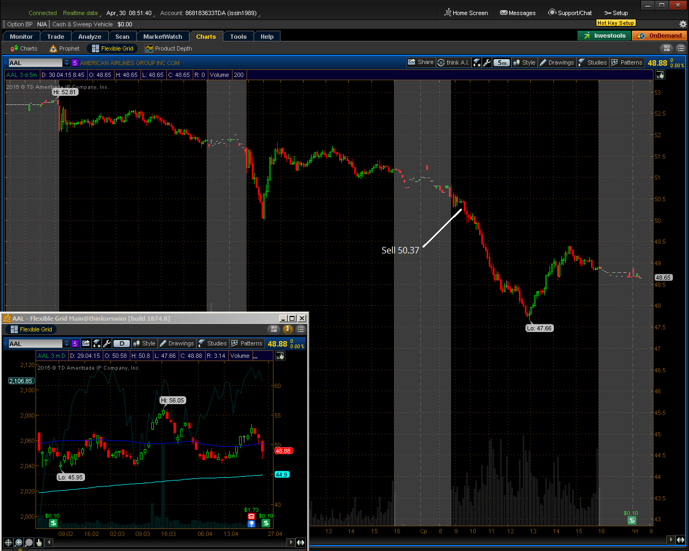Select crosshair tool in detached chart

(8, 542)
